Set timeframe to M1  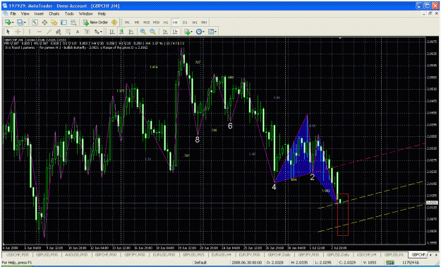[x=127, y=23]
